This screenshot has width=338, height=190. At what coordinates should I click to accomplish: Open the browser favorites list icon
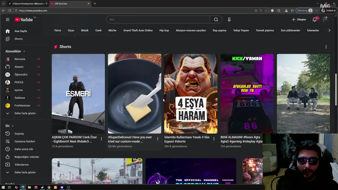point(292,11)
